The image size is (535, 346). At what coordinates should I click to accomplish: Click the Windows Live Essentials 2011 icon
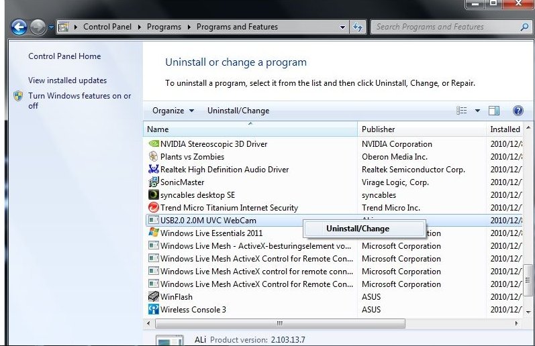(153, 233)
